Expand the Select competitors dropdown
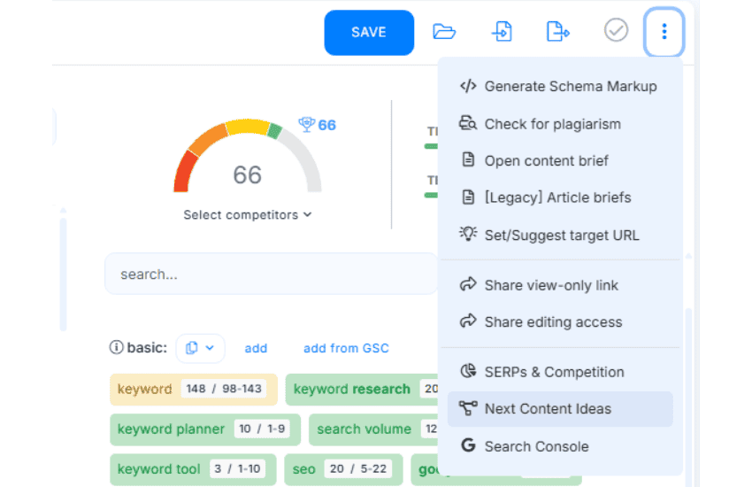The width and height of the screenshot is (752, 487). tap(247, 214)
